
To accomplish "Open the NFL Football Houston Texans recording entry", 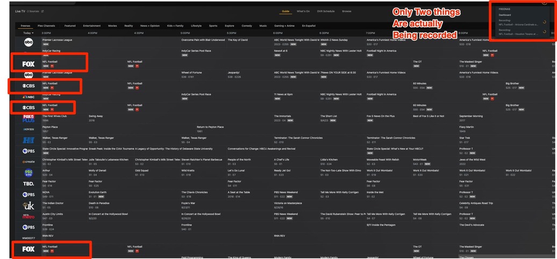I will [x=519, y=32].
